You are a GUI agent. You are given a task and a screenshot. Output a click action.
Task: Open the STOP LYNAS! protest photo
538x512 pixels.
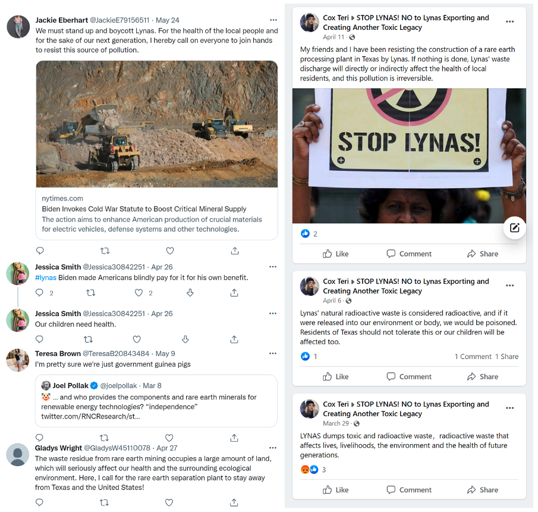click(409, 156)
